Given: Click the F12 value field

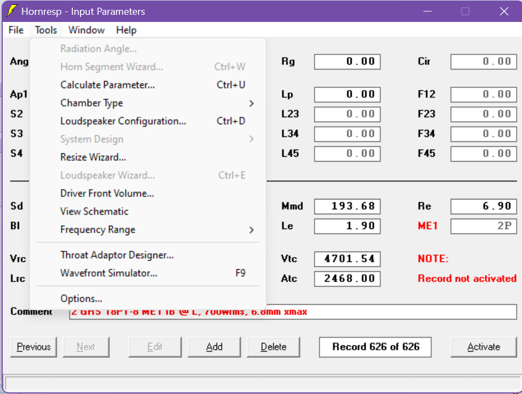Looking at the screenshot, I should [x=484, y=95].
